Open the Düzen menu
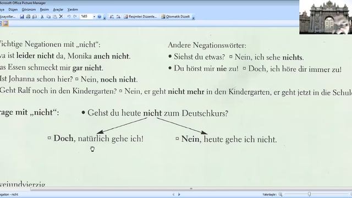This screenshot has width=352, height=198. (x=13, y=10)
